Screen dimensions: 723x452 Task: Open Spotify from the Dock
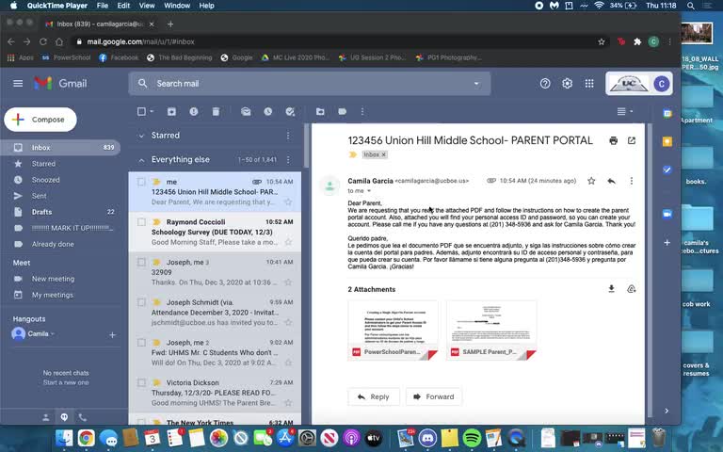472,438
